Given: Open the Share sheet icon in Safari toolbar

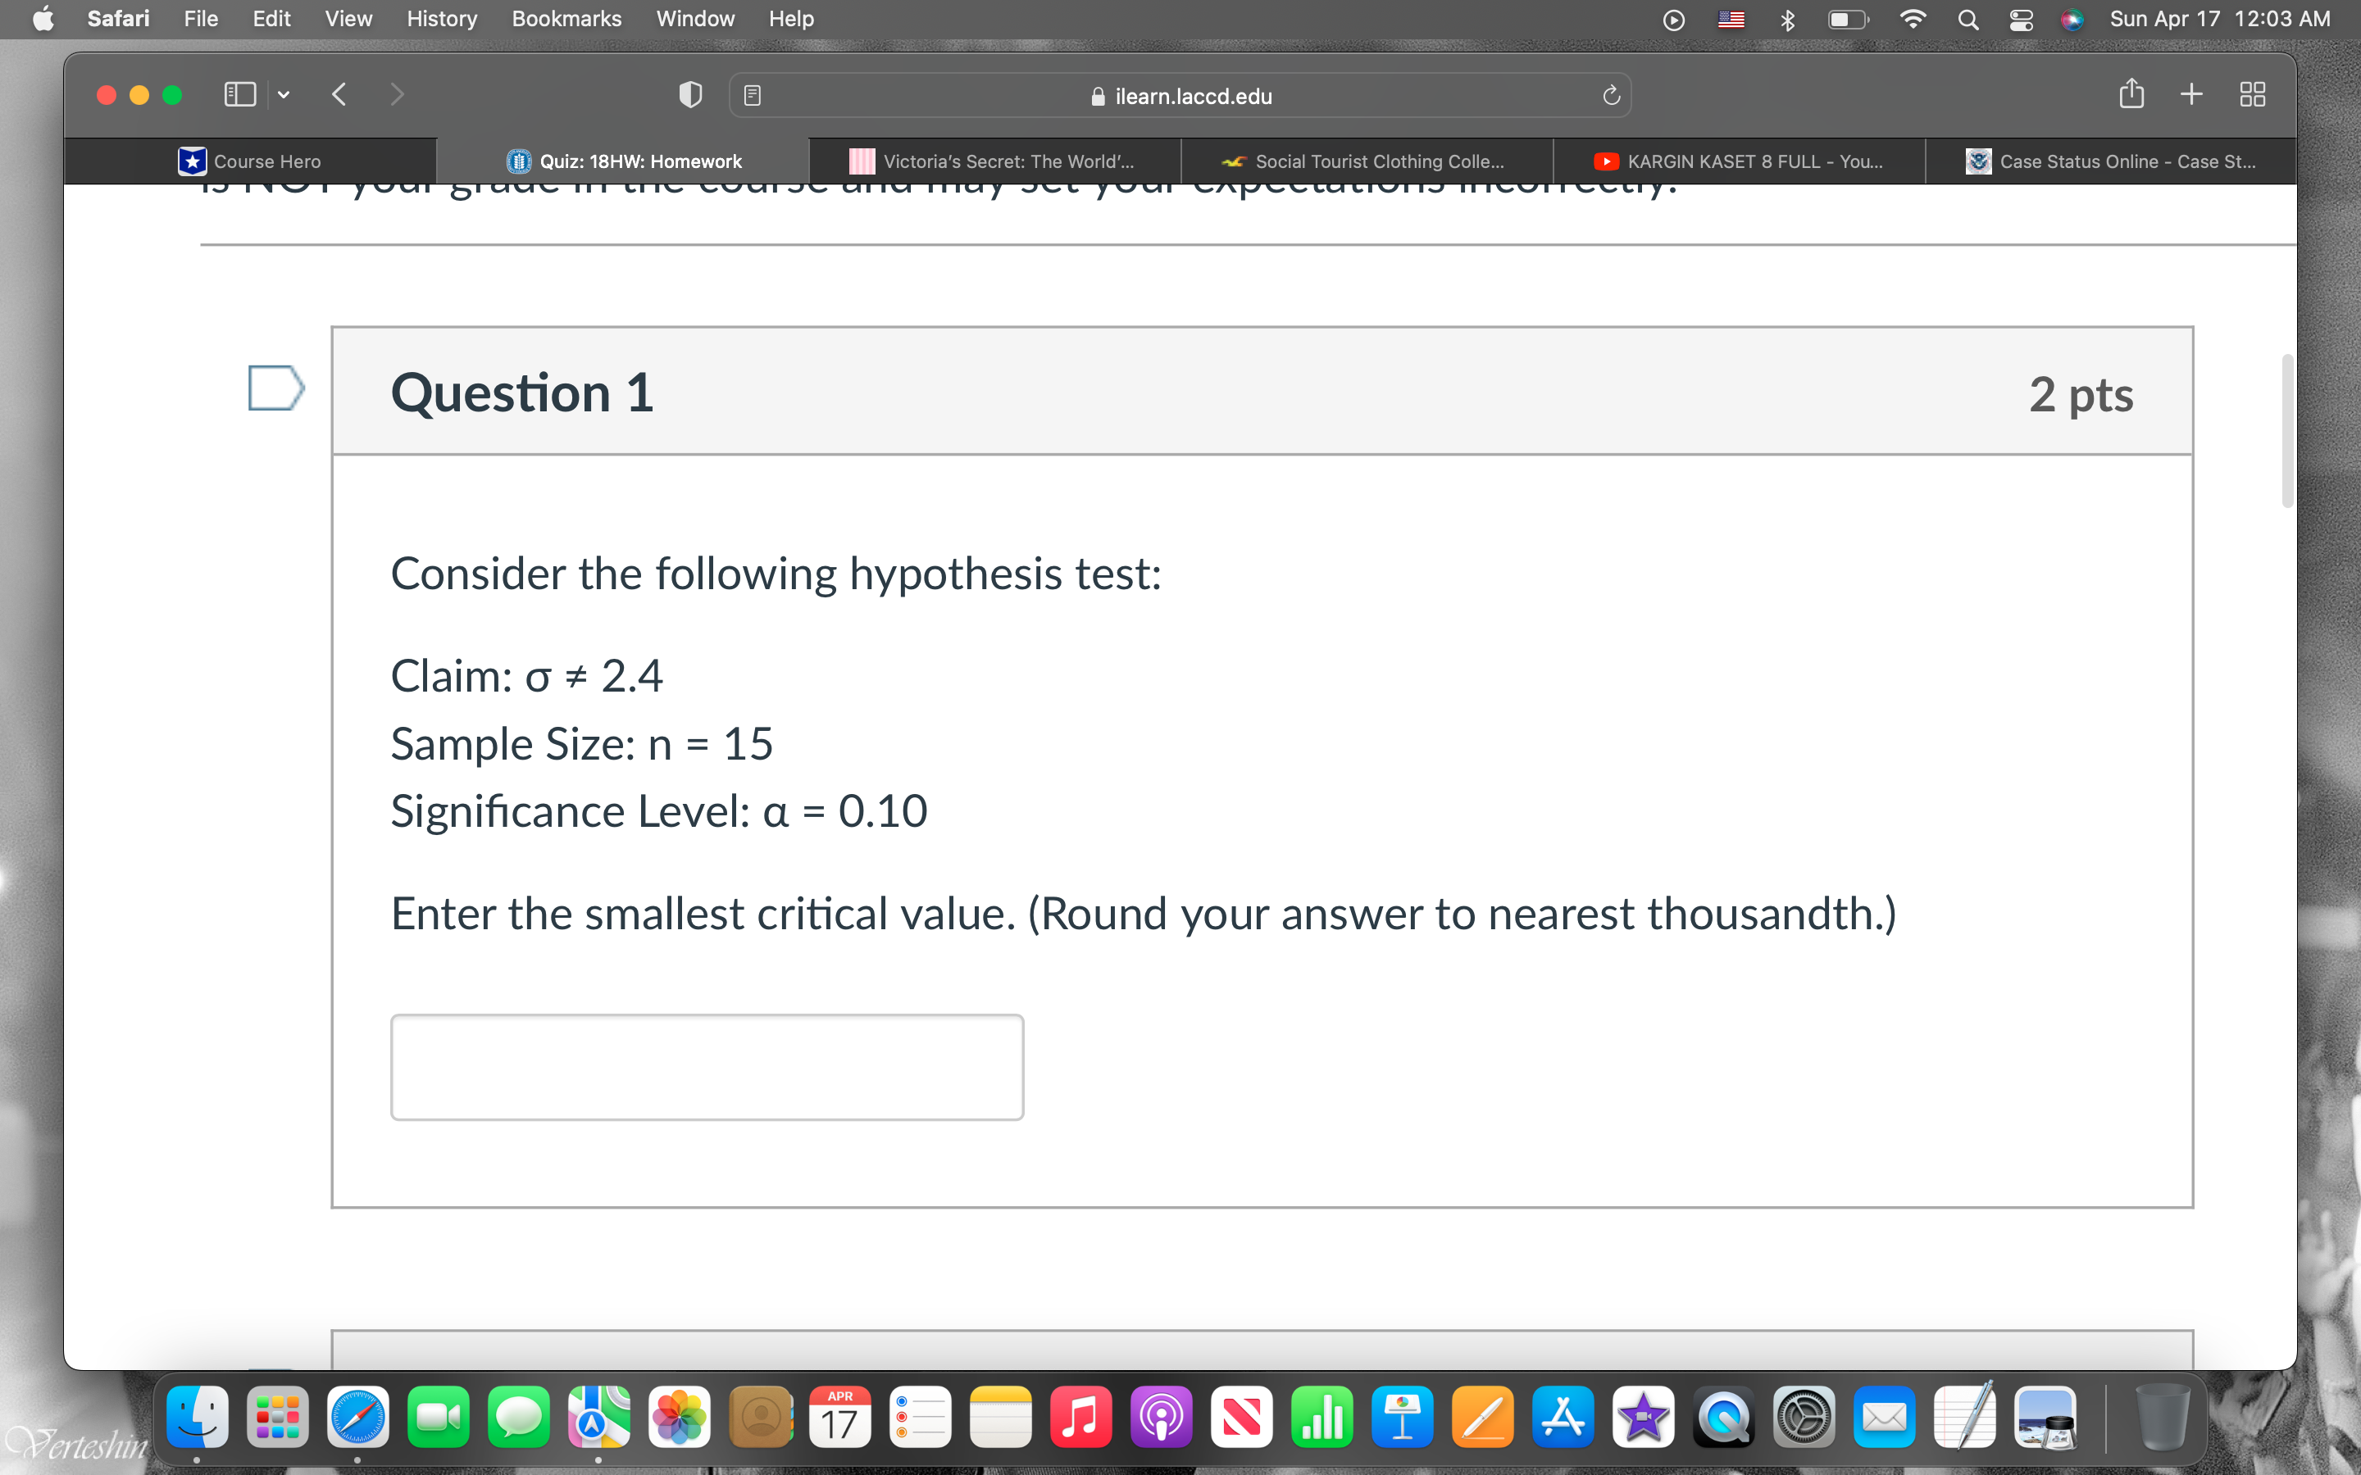Looking at the screenshot, I should pyautogui.click(x=2131, y=93).
